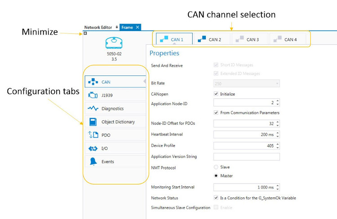Image resolution: width=337 pixels, height=219 pixels.
Task: Click the CAN 1 channel icon
Action: pos(164,39)
